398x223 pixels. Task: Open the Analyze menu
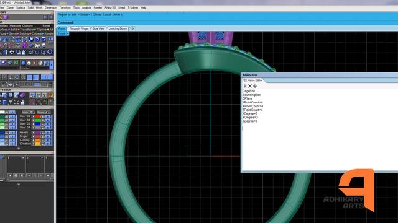pos(86,8)
